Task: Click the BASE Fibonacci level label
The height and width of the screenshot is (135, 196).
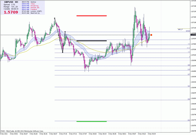Action: (188, 31)
